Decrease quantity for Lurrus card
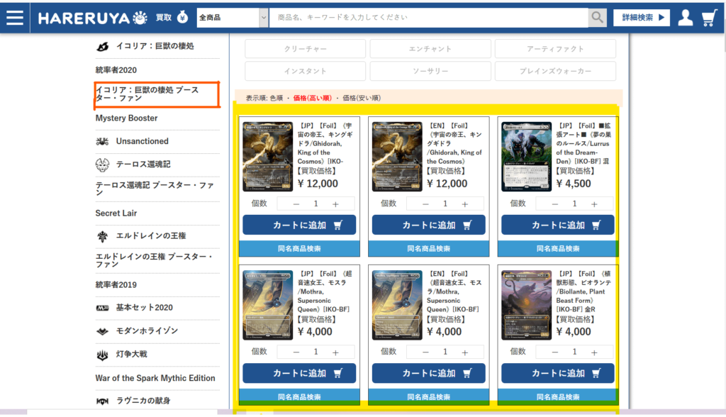 click(554, 204)
